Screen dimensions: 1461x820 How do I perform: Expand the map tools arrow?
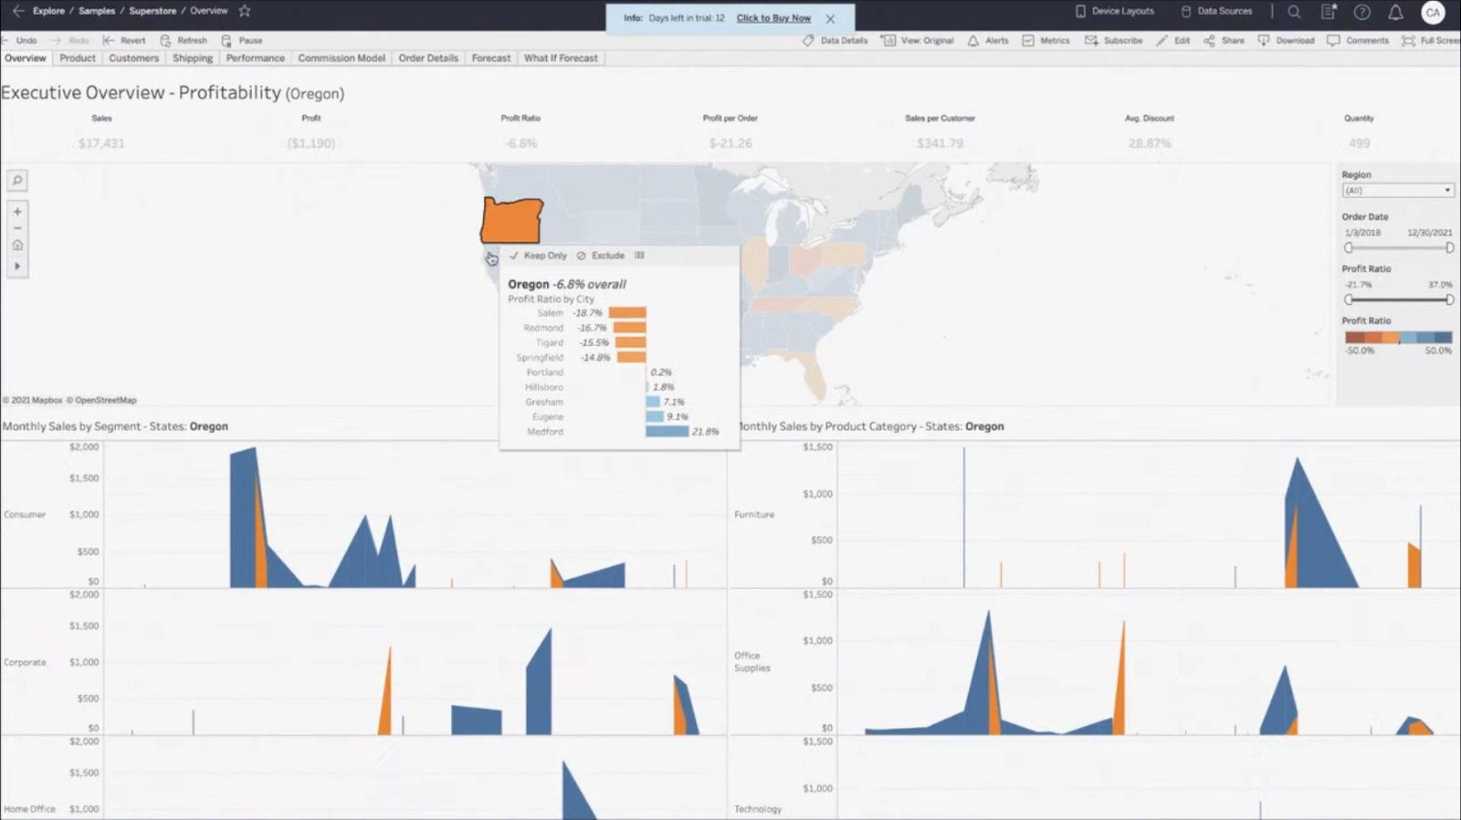point(17,266)
